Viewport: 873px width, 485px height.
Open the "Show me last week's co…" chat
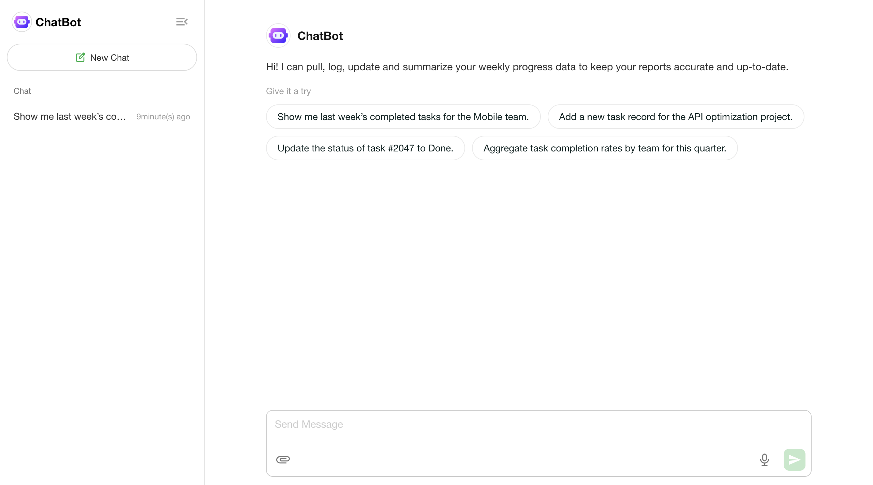(70, 117)
